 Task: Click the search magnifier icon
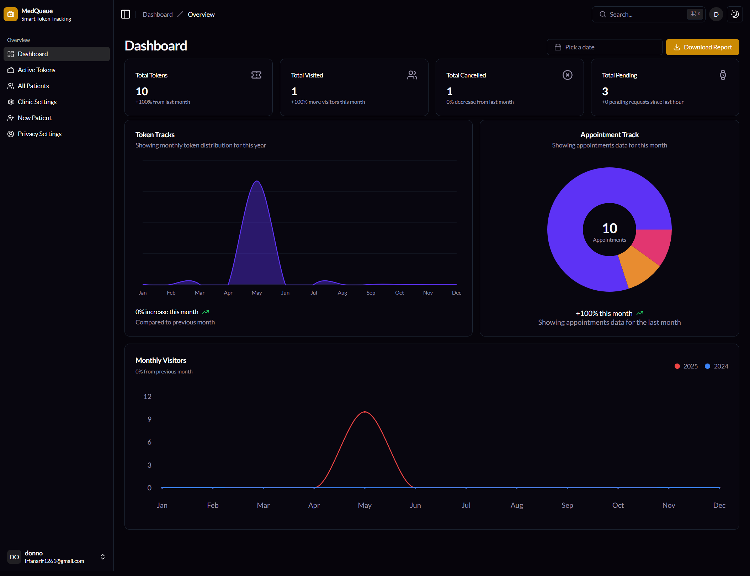click(602, 14)
